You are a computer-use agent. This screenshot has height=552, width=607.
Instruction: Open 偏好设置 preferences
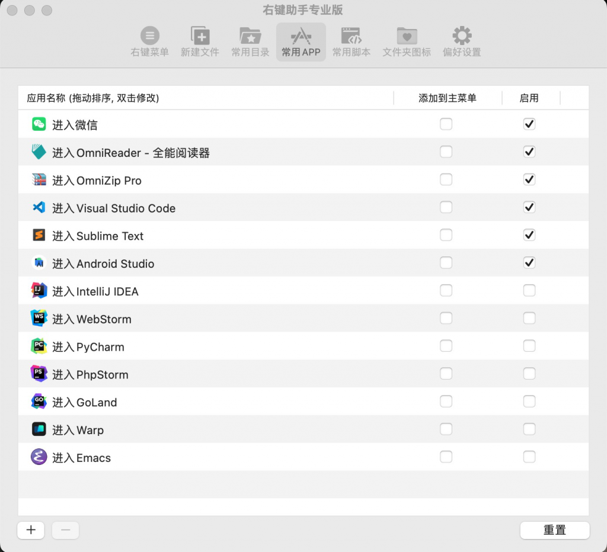(461, 41)
